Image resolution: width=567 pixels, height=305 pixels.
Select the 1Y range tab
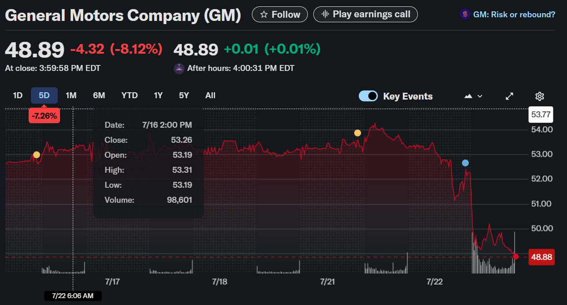click(x=158, y=95)
